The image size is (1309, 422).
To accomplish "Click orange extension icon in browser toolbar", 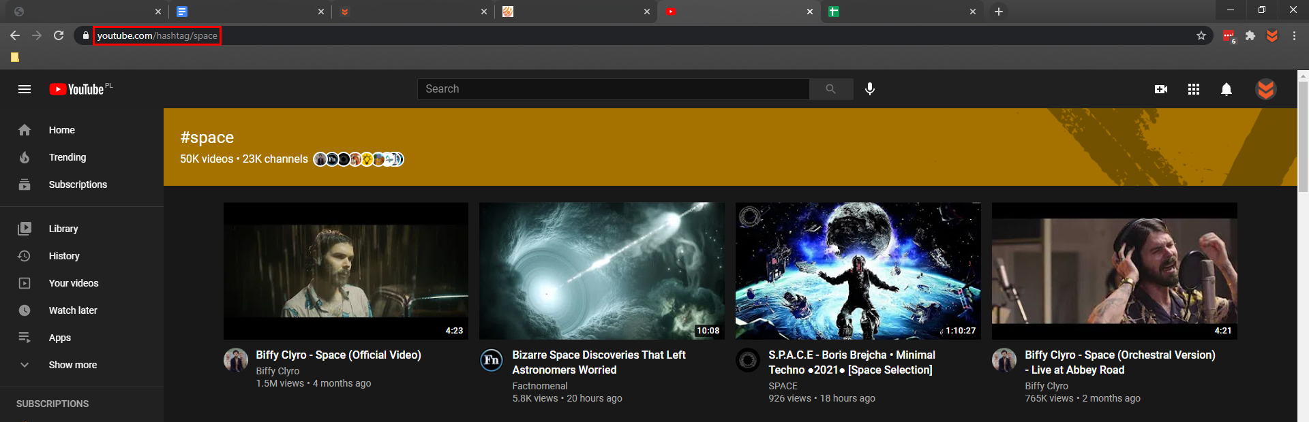I will [x=1272, y=35].
